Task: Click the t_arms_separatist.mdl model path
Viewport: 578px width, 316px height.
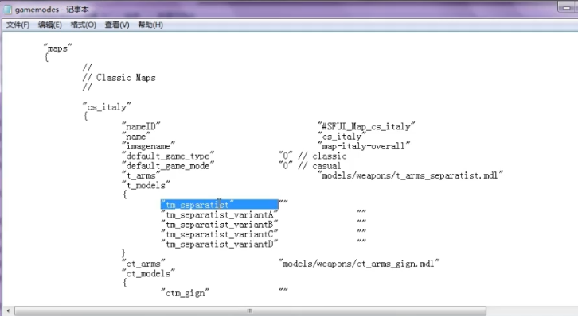Action: [x=410, y=175]
